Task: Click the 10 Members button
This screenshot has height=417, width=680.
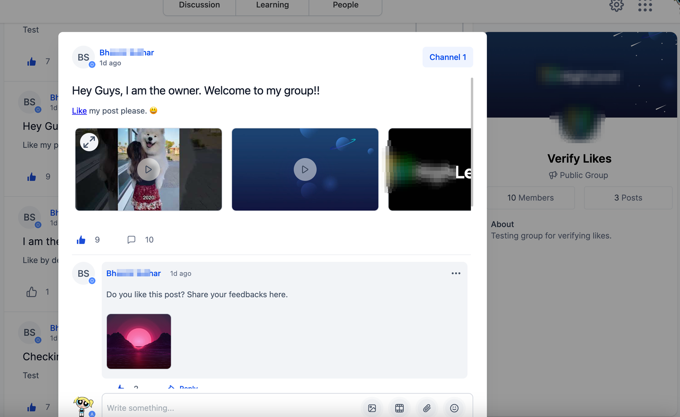Action: pyautogui.click(x=530, y=198)
